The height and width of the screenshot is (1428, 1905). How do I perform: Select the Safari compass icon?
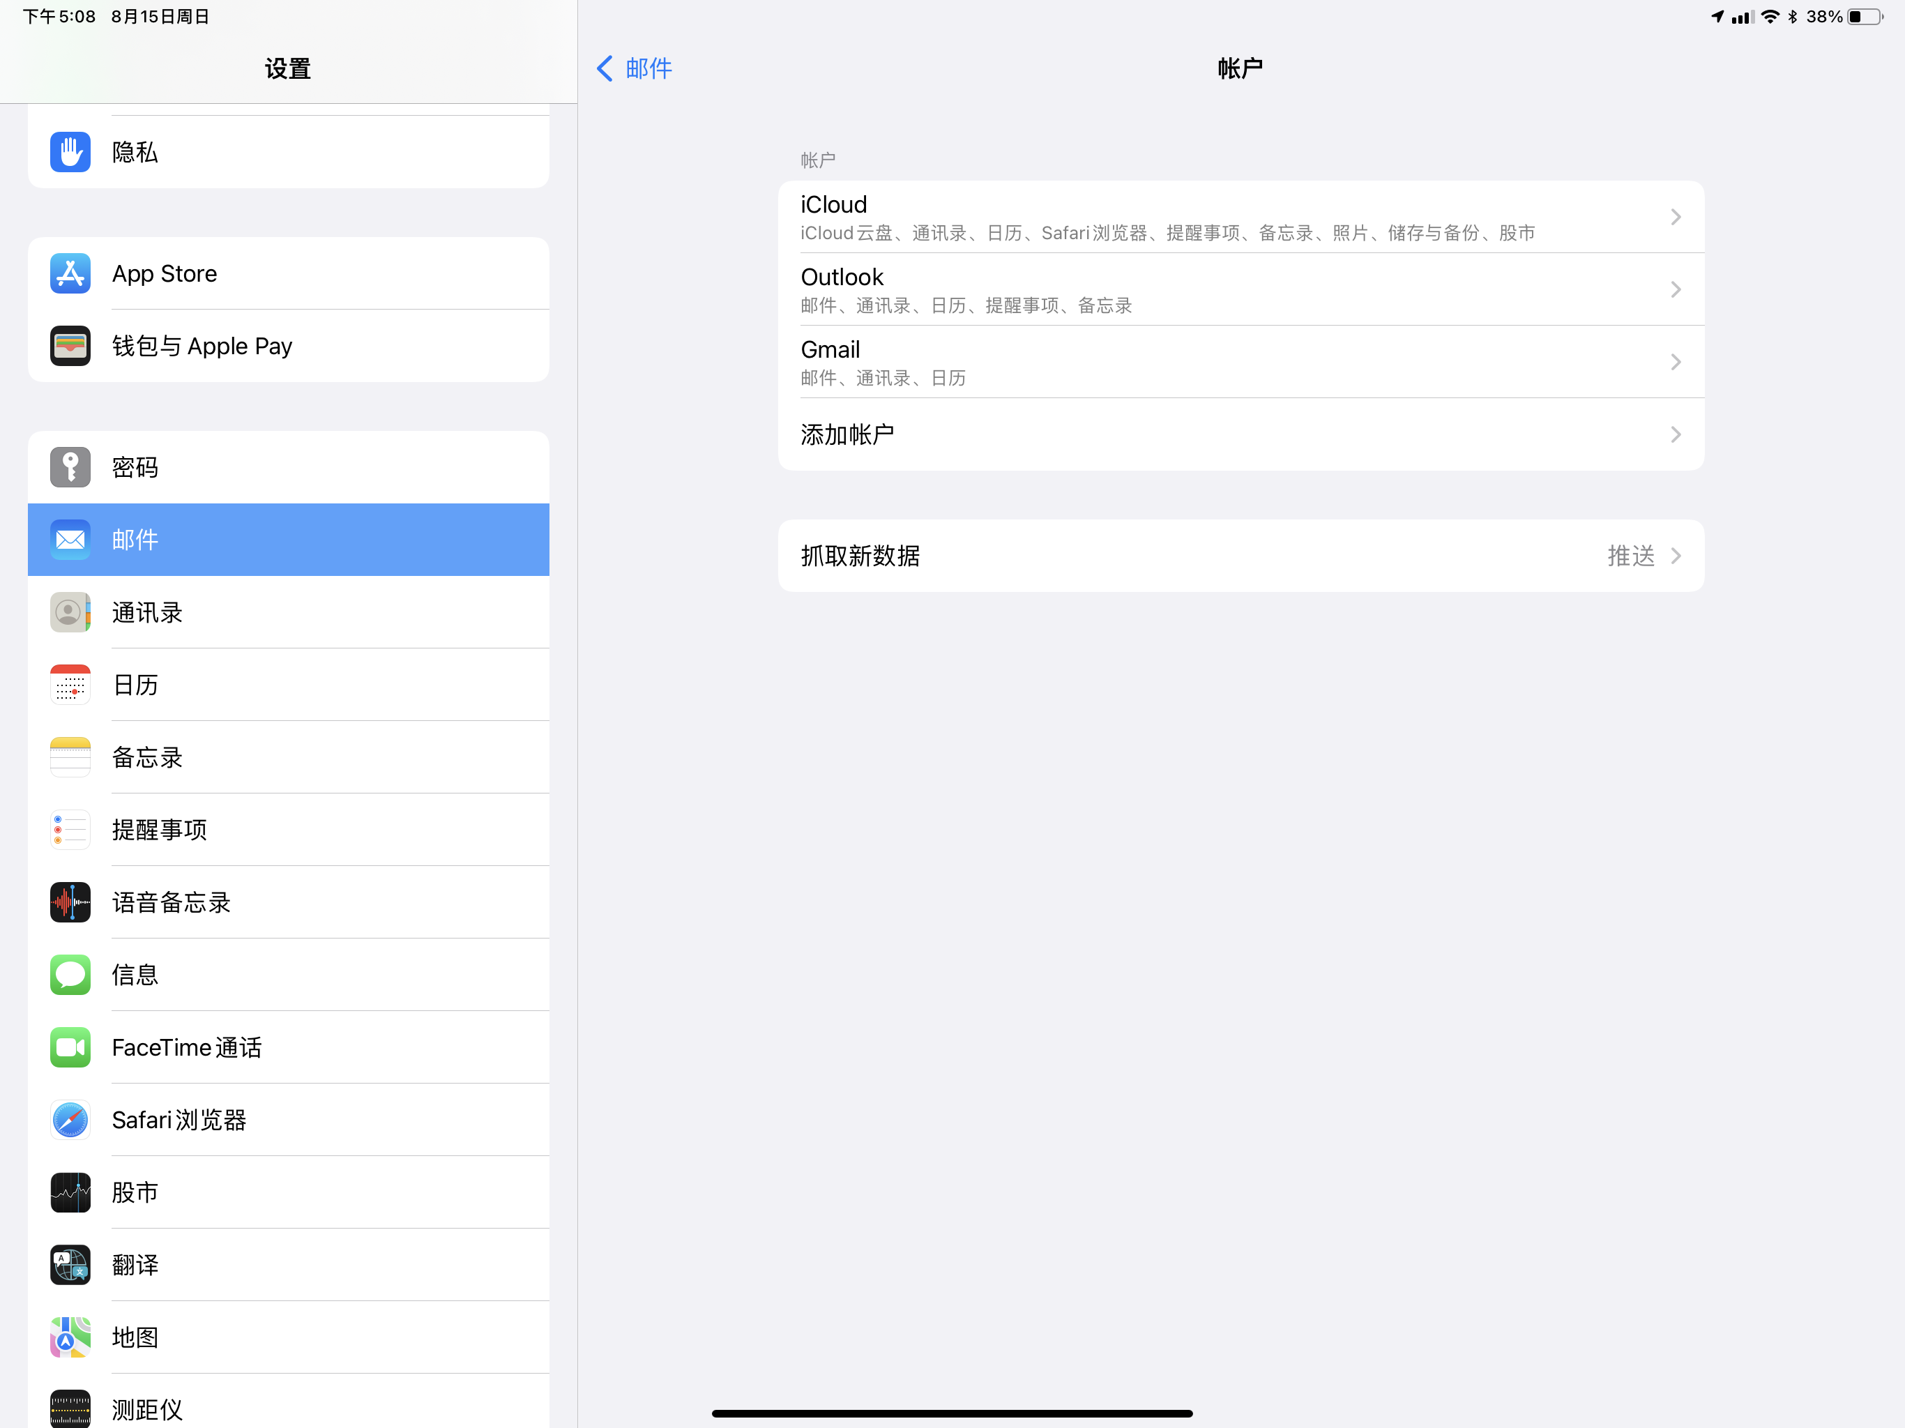[x=70, y=1120]
